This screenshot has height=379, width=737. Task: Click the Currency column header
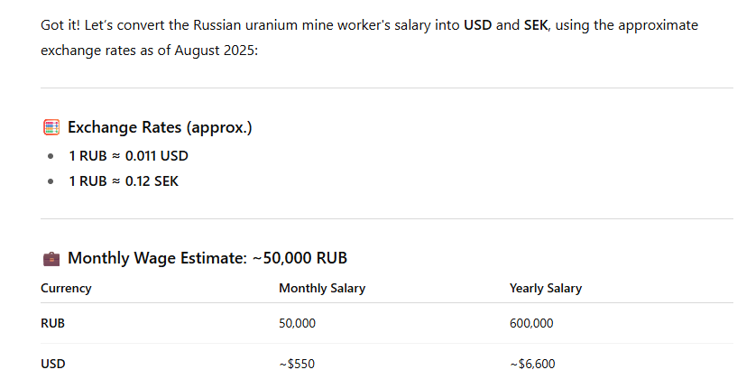66,288
